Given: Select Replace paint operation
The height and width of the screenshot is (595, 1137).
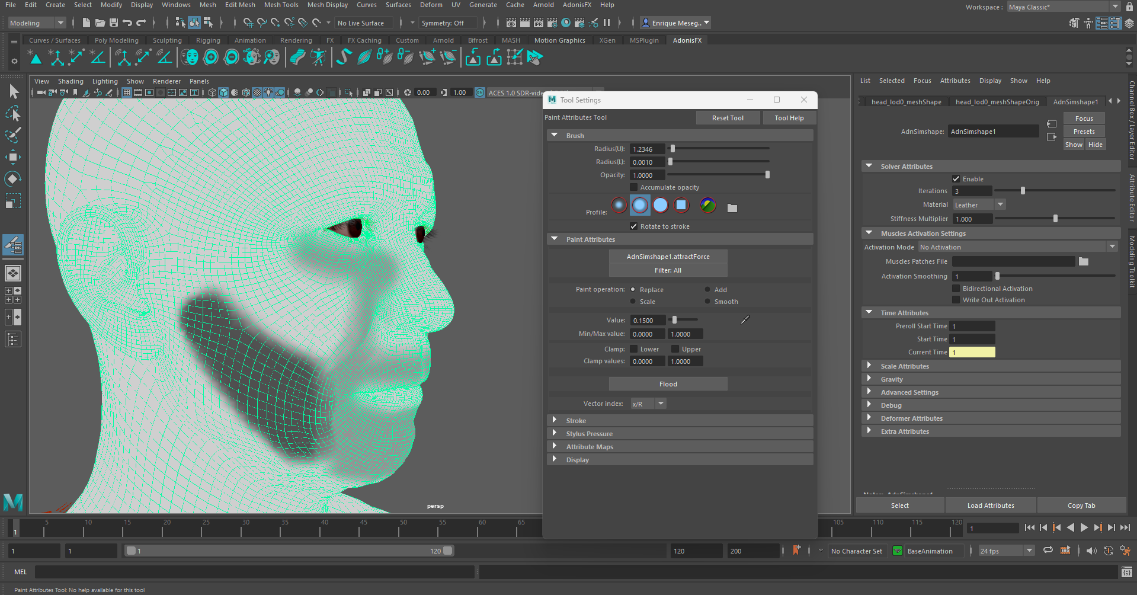Looking at the screenshot, I should pos(633,290).
